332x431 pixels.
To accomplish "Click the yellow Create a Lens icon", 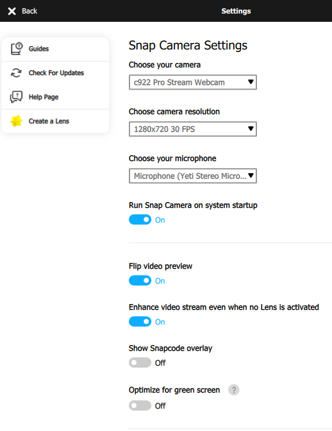I will (x=16, y=121).
